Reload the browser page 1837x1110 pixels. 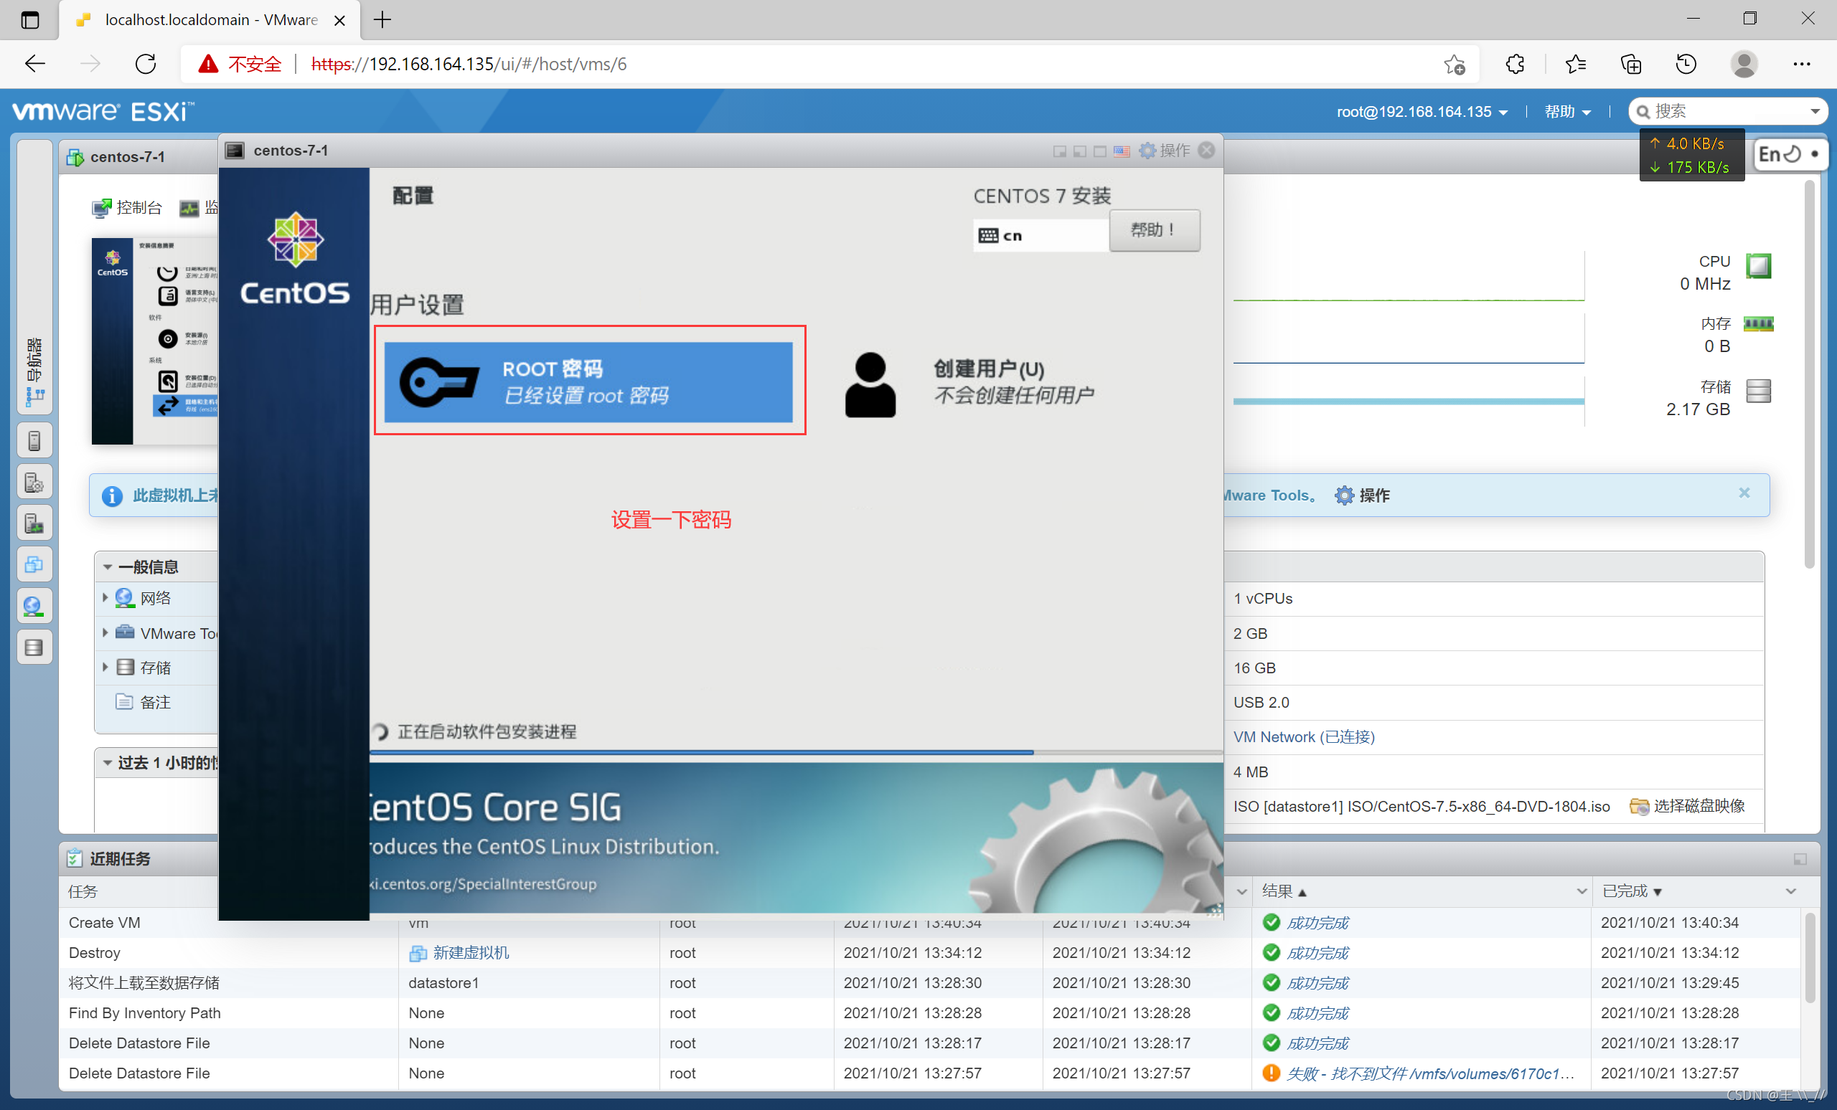[x=146, y=64]
